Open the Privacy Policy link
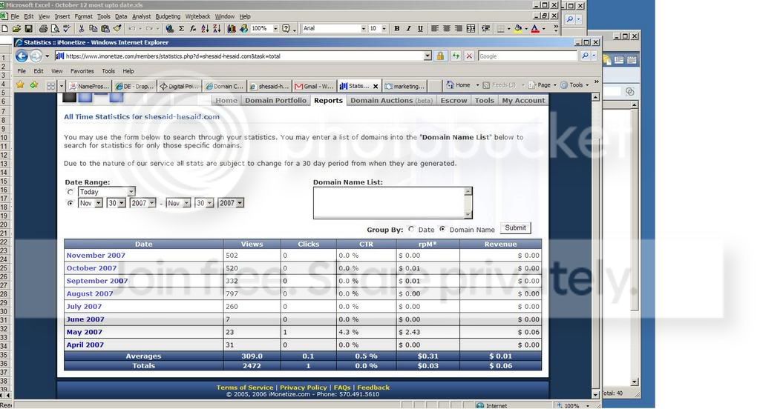This screenshot has height=409, width=760. click(x=304, y=388)
